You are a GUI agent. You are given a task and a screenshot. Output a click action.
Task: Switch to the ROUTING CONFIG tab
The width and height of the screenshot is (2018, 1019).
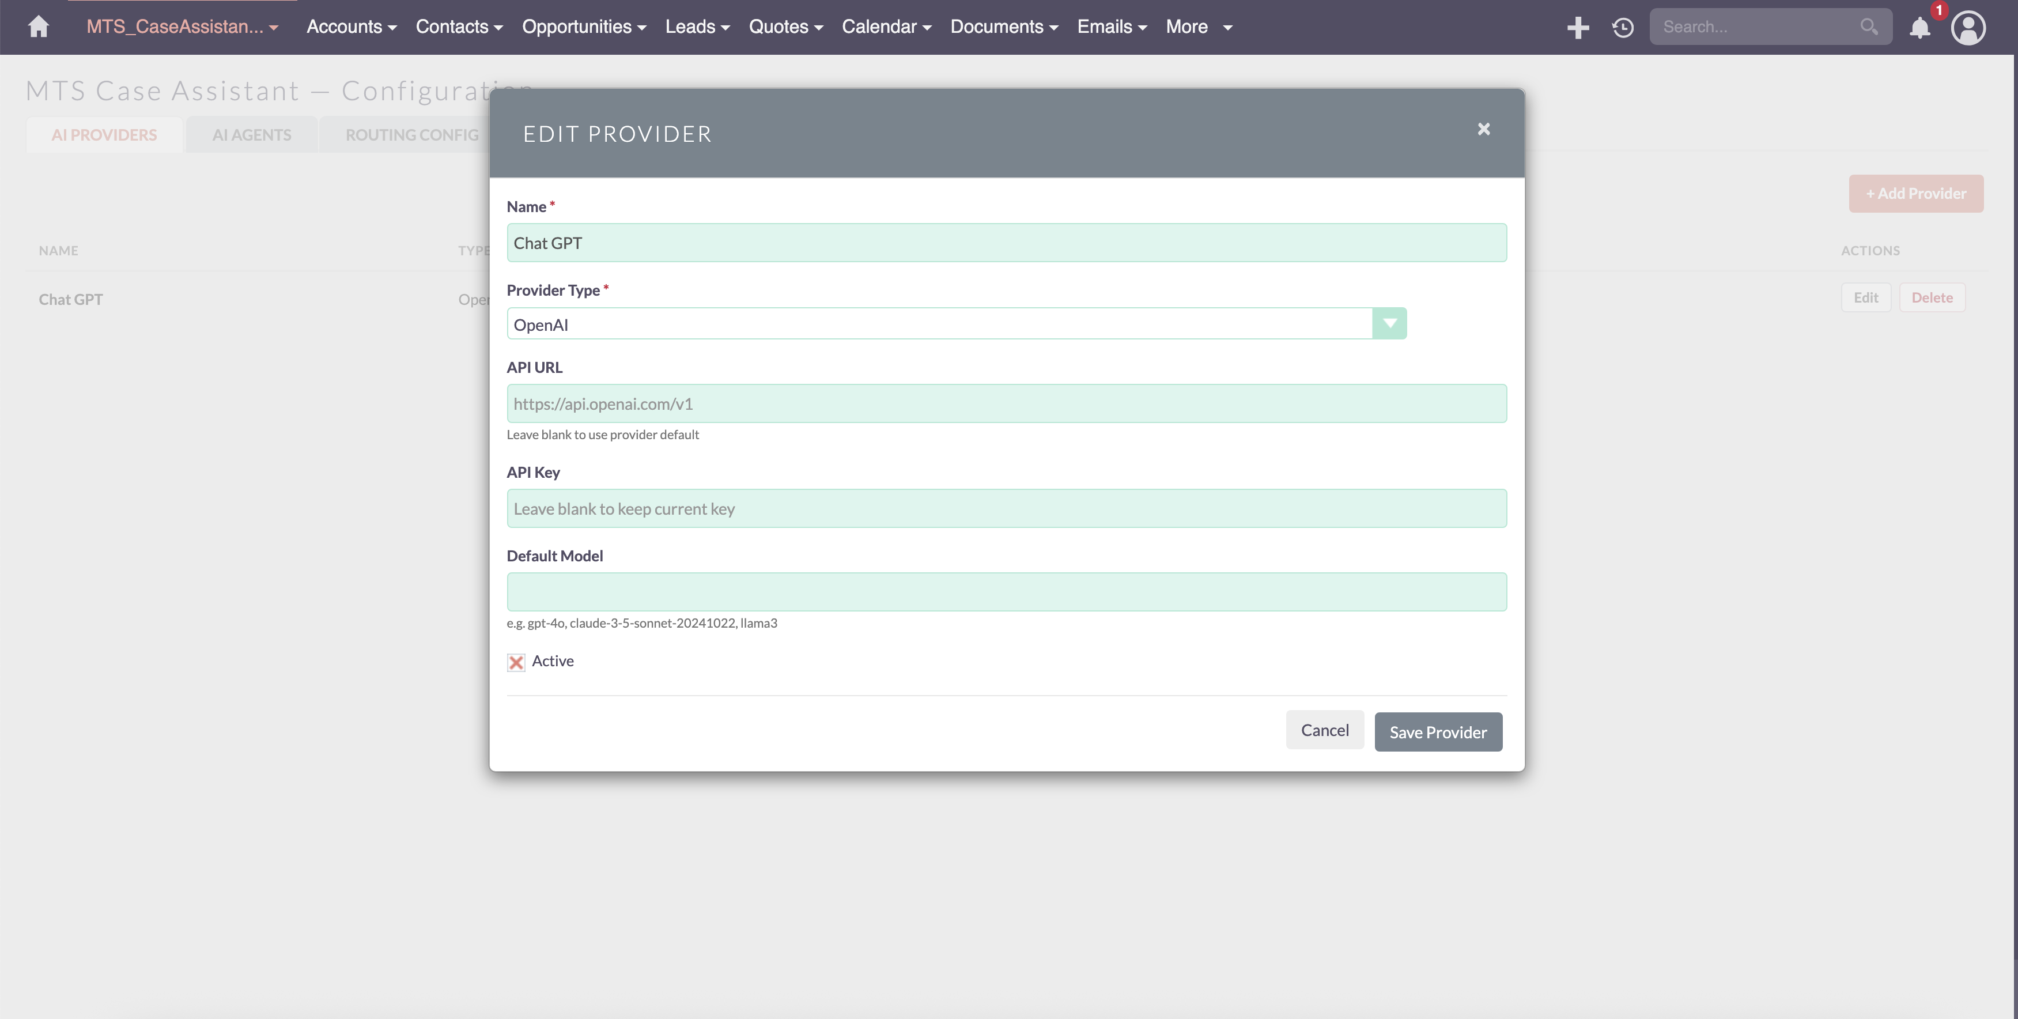coord(411,134)
